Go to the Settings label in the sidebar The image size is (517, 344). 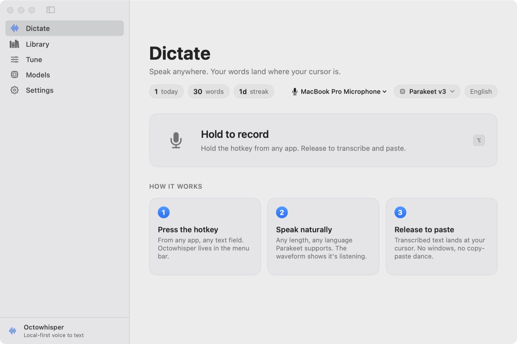40,90
